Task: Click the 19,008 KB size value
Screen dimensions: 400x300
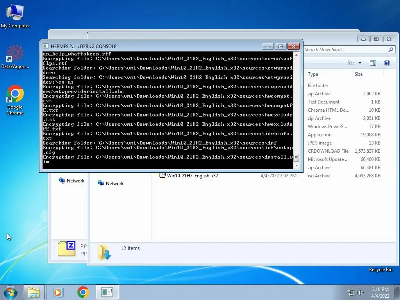Action: (370, 135)
